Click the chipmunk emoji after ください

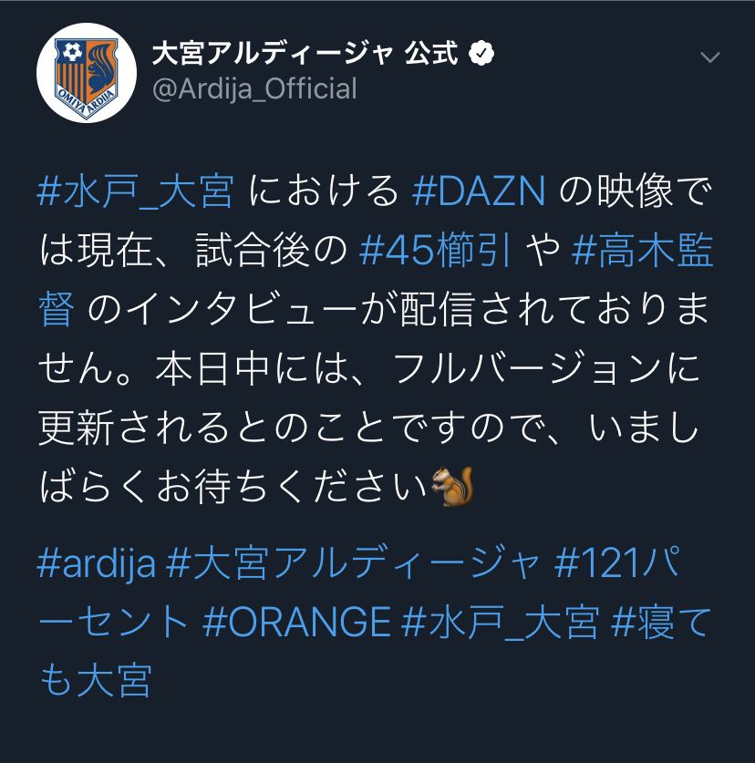[x=452, y=486]
